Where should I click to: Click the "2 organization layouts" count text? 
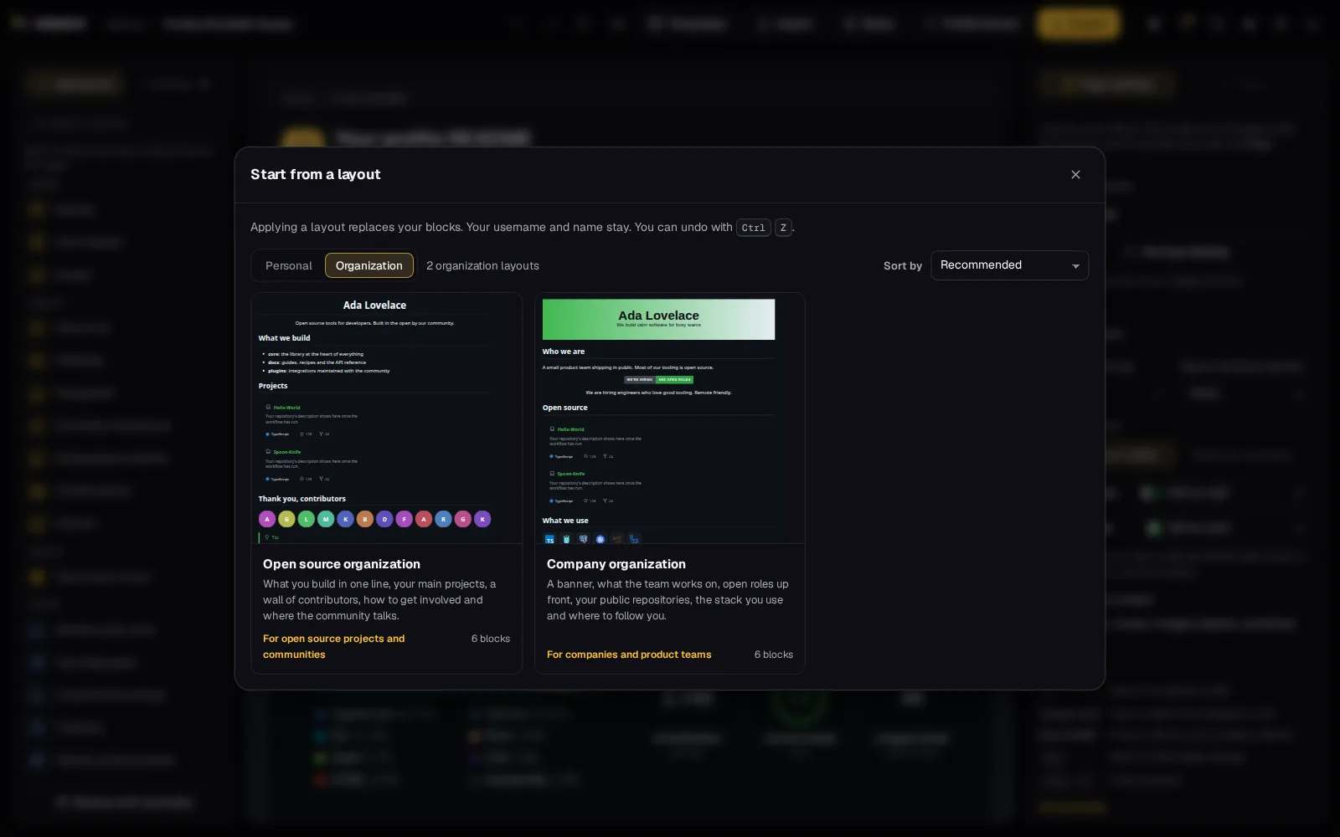[482, 265]
